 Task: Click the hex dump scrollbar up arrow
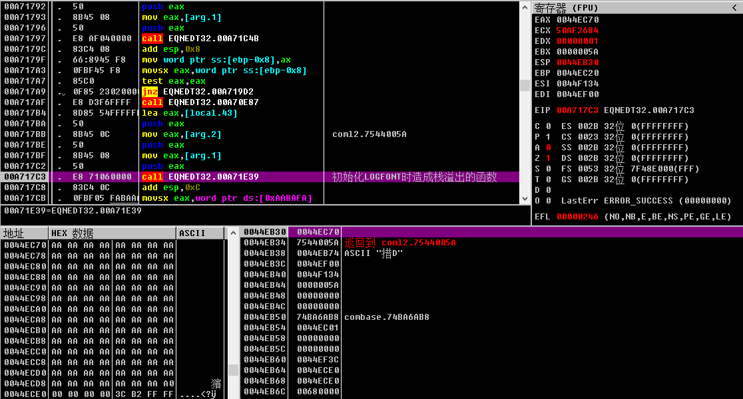click(x=232, y=233)
